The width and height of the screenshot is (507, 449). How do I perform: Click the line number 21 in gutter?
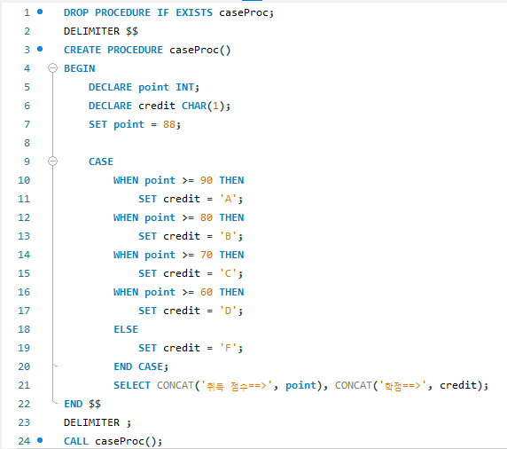24,385
